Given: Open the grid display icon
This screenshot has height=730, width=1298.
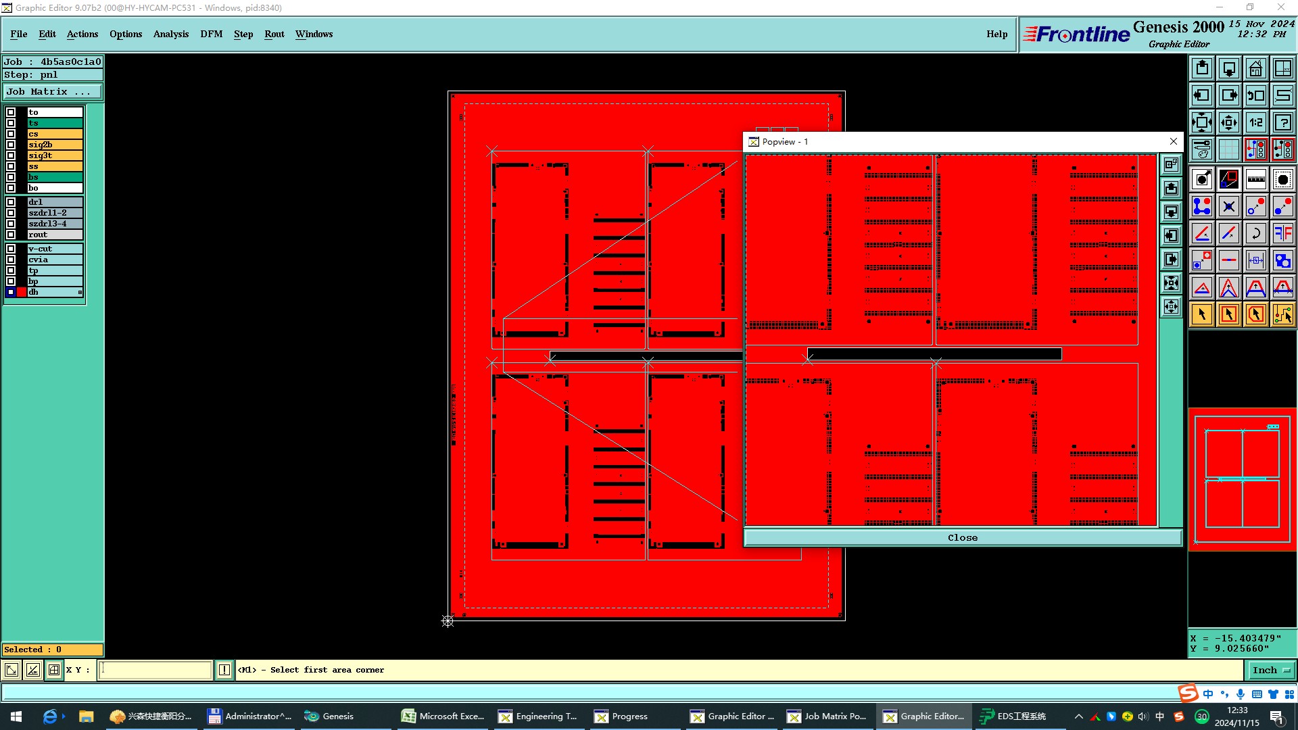Looking at the screenshot, I should tap(1228, 149).
